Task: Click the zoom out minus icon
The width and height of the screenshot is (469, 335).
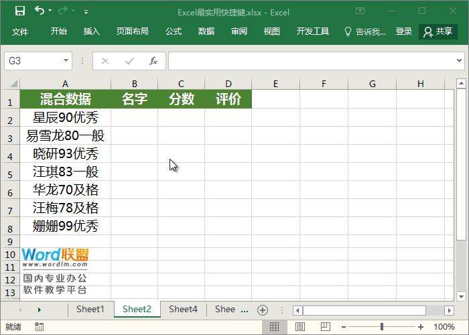Action: tap(344, 327)
